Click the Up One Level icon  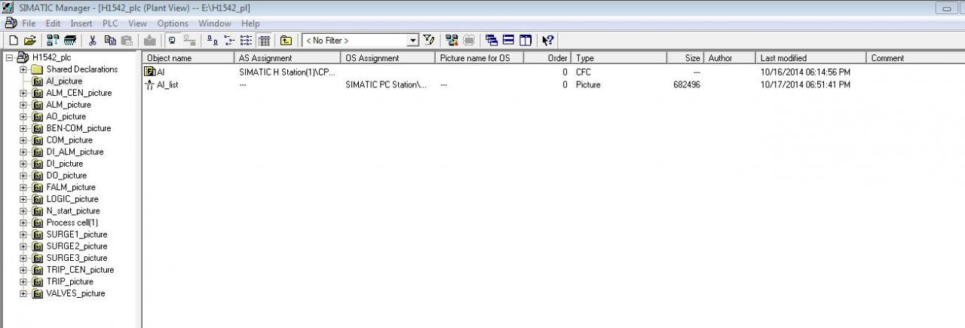pos(286,40)
